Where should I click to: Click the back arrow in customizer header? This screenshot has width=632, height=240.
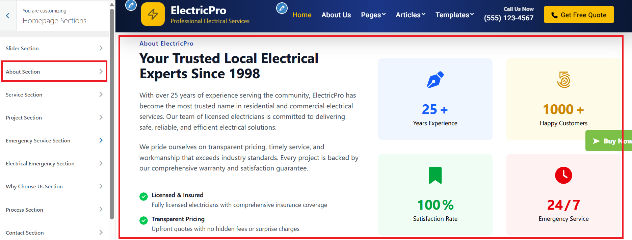coord(8,16)
